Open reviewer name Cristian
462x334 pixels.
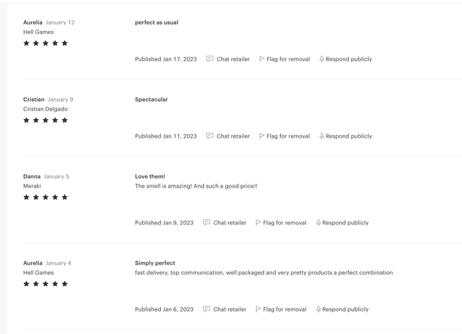34,100
